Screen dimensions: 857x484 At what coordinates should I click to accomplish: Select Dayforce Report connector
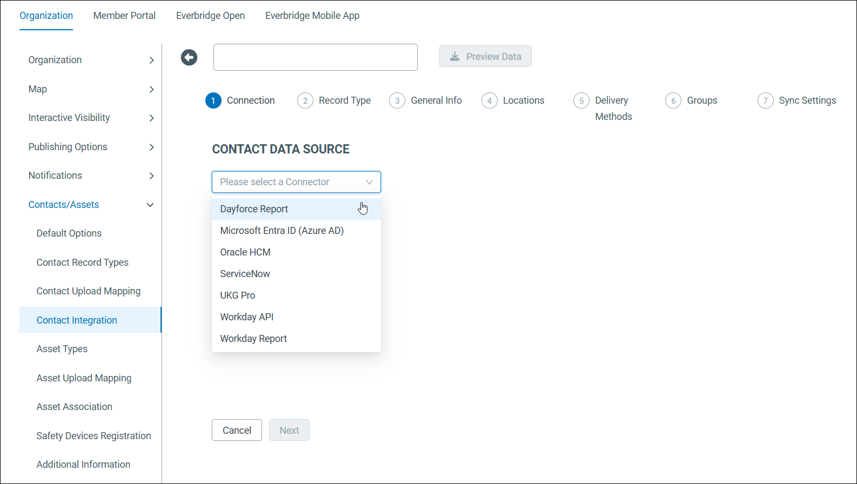click(296, 209)
